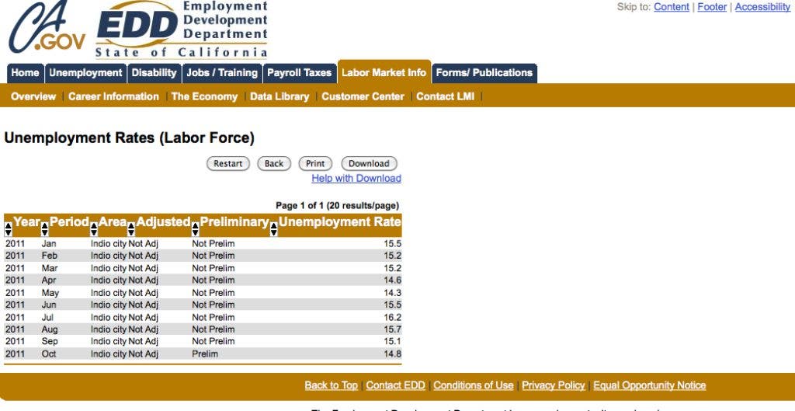Open the Accessibility link
This screenshot has width=795, height=411.
762,7
